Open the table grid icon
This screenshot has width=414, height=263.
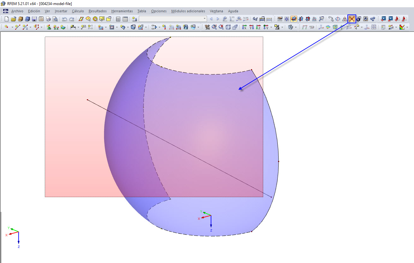[x=125, y=19]
